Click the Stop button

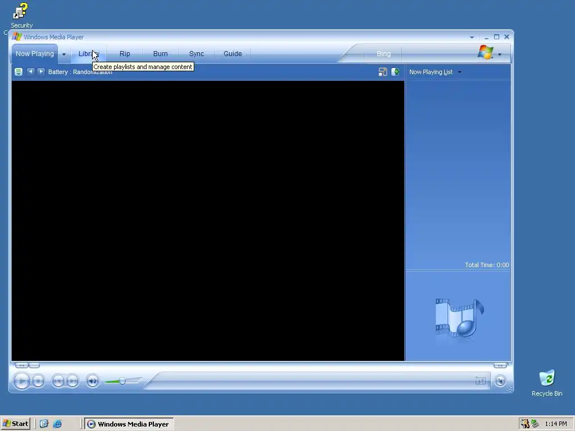pos(38,381)
